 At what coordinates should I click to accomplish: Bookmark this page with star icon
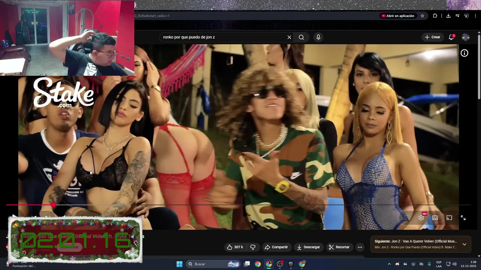(422, 16)
